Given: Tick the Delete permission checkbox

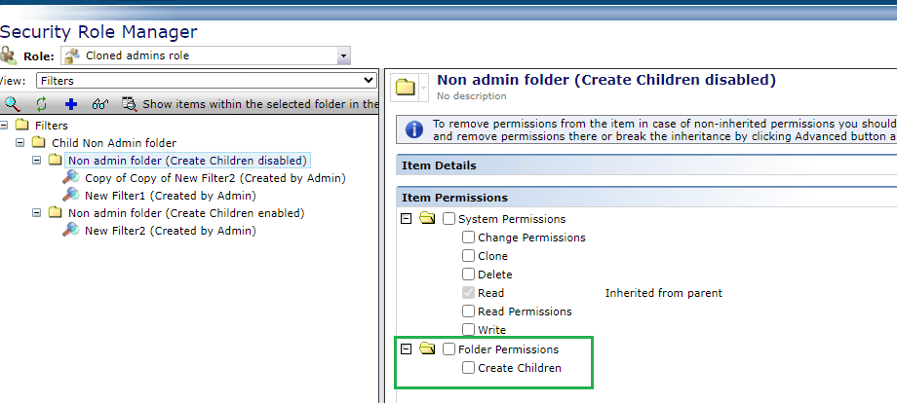Looking at the screenshot, I should point(469,275).
